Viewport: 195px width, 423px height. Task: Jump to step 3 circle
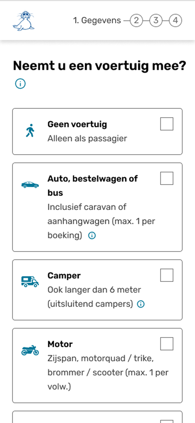156,20
